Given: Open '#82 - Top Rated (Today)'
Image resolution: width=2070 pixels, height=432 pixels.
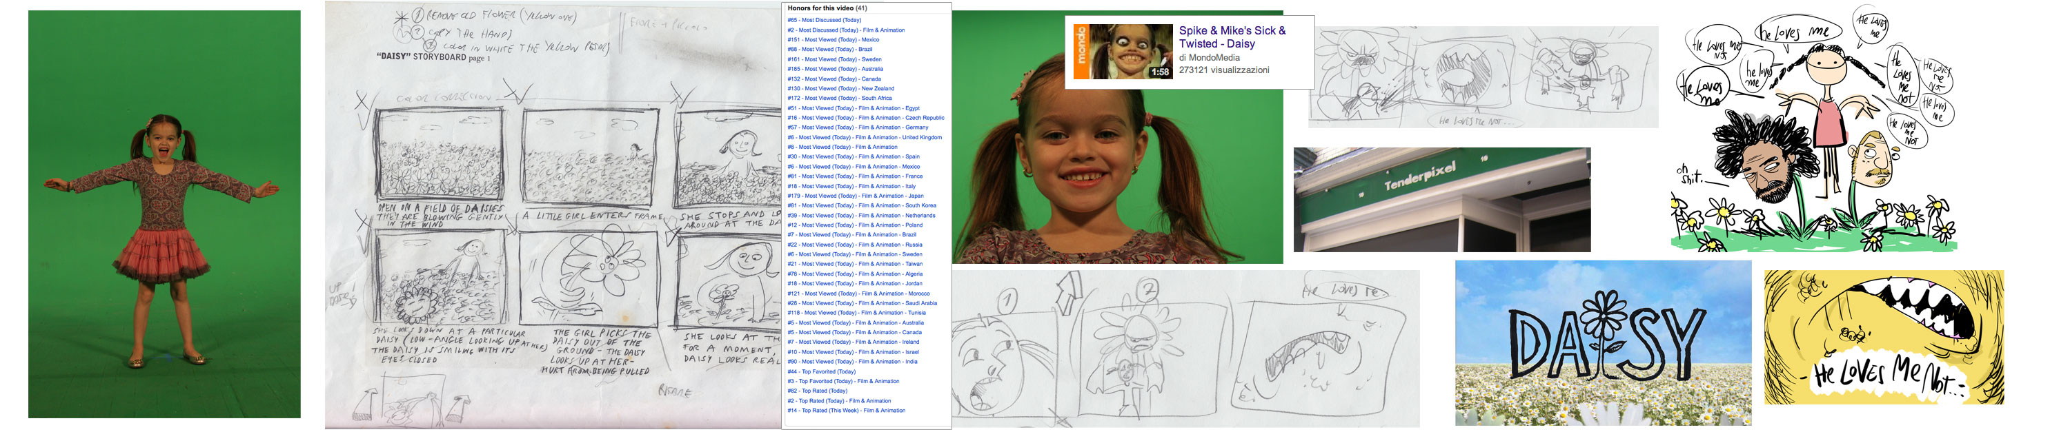Looking at the screenshot, I should pyautogui.click(x=817, y=391).
